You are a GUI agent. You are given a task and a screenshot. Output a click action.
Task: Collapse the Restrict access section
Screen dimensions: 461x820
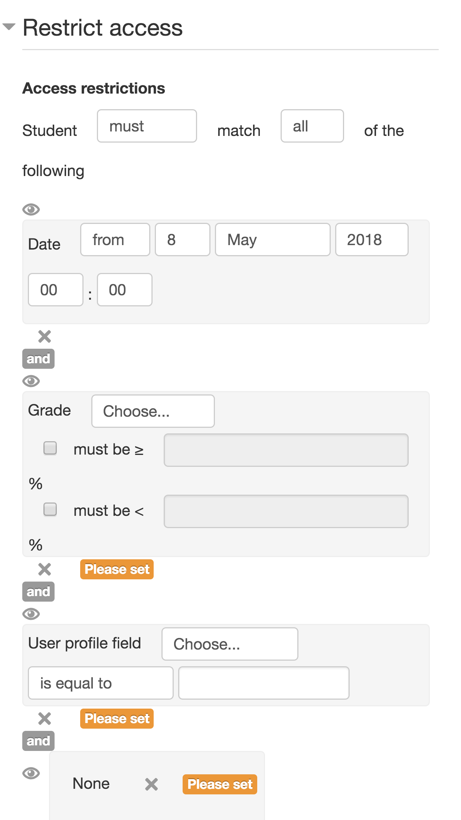click(x=9, y=27)
